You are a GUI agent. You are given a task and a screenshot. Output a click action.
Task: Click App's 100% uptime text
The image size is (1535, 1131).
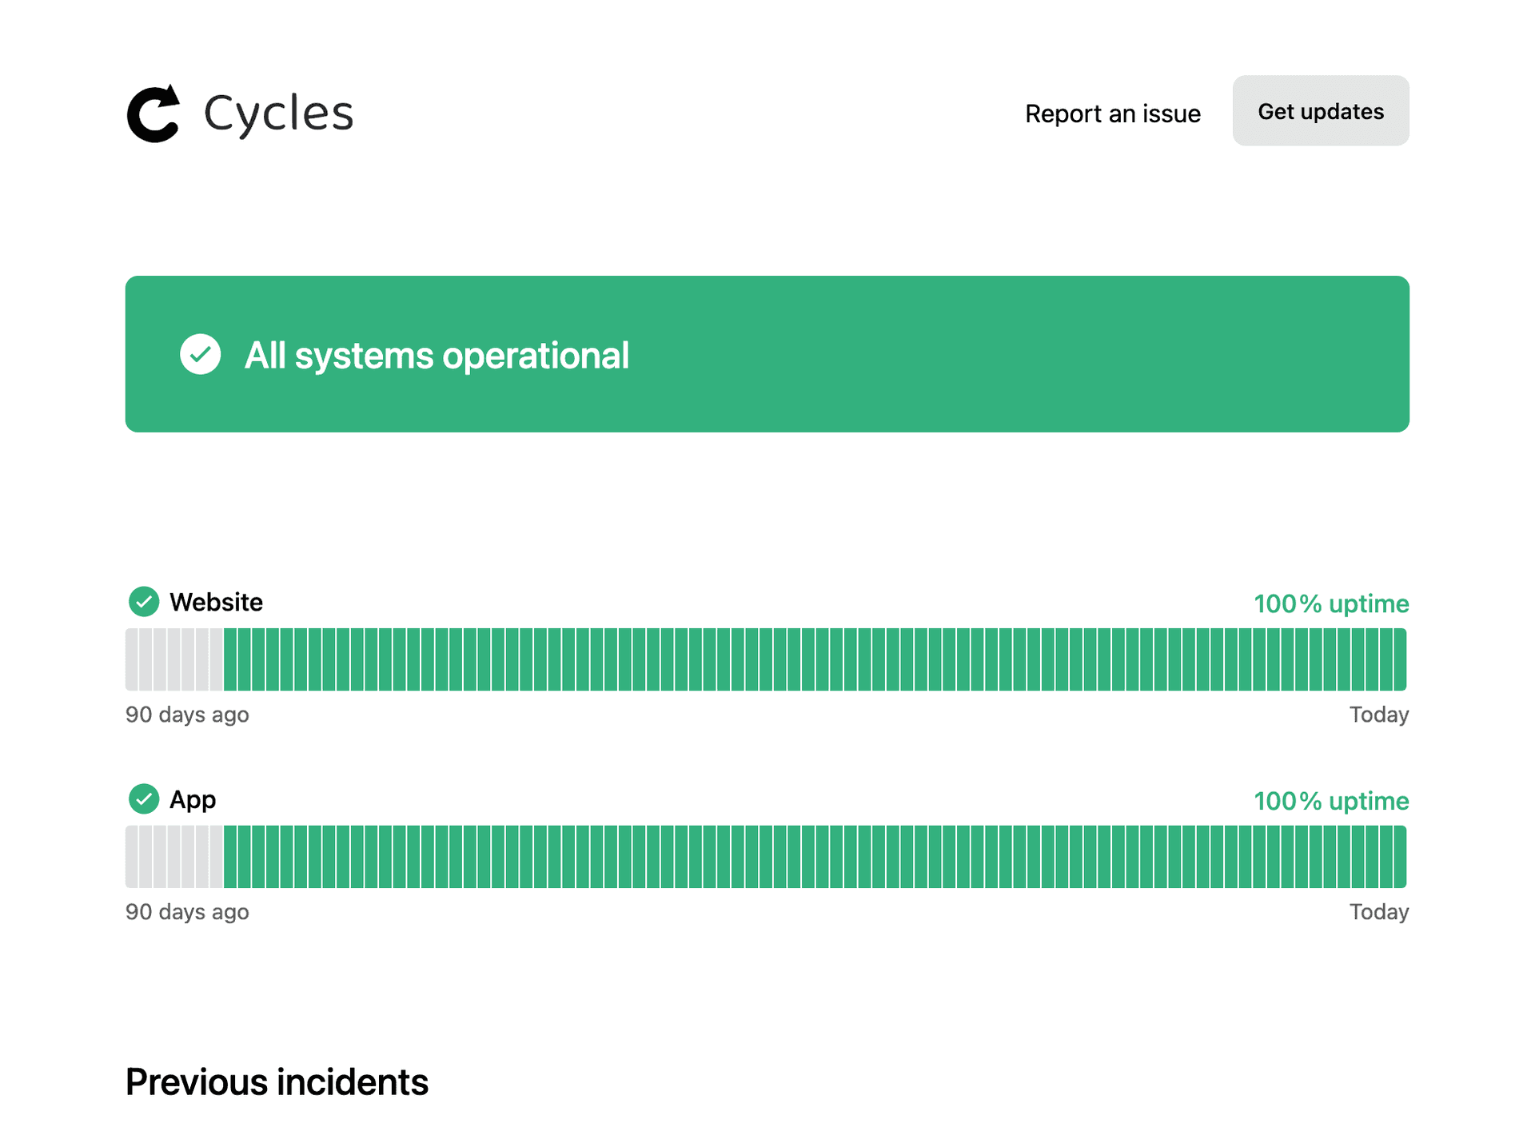(1330, 801)
